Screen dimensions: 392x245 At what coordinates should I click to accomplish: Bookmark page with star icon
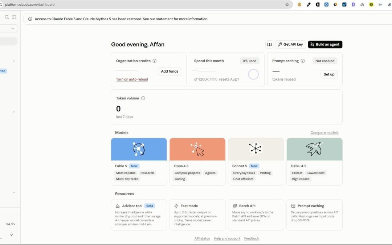tap(287, 4)
